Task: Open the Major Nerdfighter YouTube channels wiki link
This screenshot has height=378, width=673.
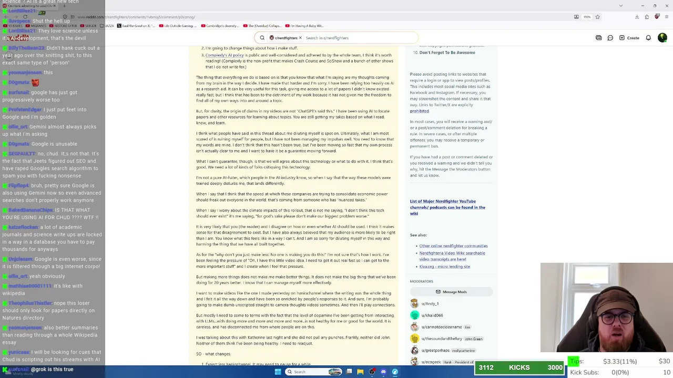Action: click(x=447, y=207)
